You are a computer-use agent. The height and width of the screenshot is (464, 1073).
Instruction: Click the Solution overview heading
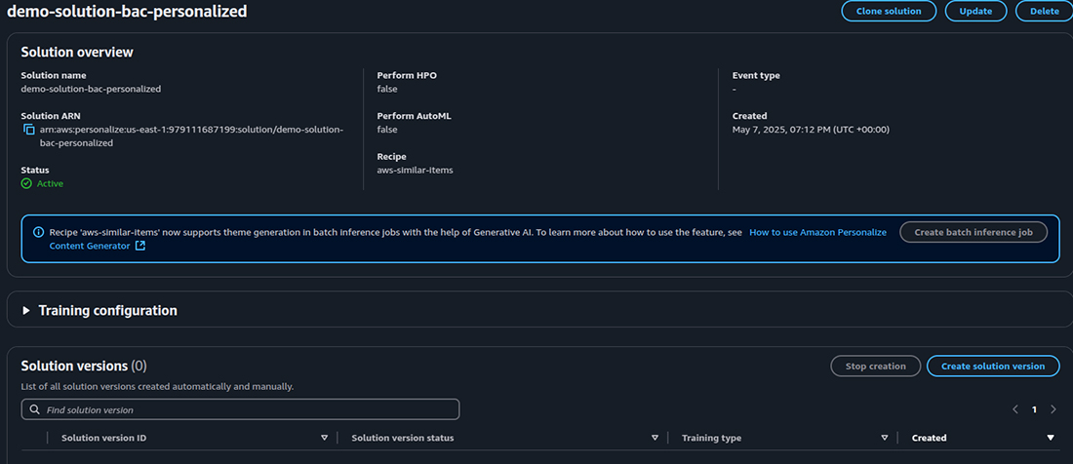pos(77,52)
